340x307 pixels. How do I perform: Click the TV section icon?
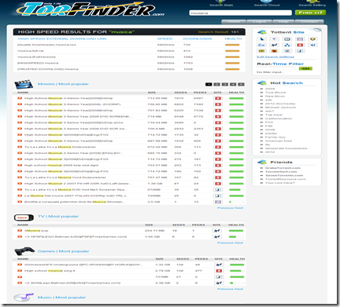[x=24, y=217]
